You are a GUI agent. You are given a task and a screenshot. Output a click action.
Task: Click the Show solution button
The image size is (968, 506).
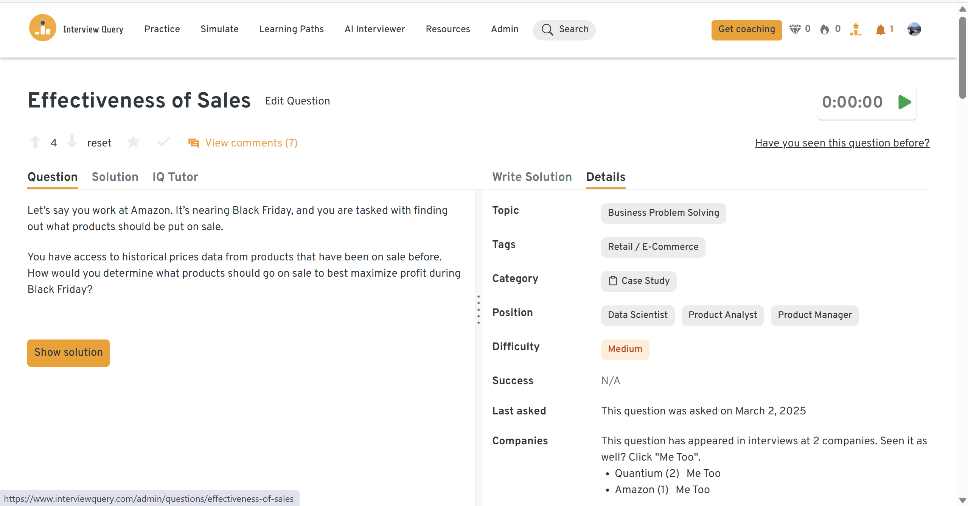(x=68, y=352)
